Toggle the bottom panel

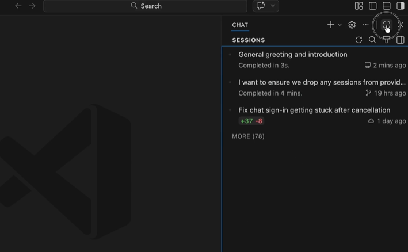[386, 6]
